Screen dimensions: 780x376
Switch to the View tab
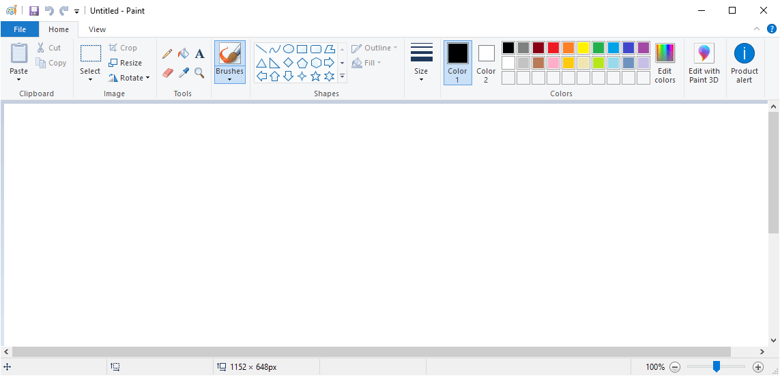[x=97, y=29]
